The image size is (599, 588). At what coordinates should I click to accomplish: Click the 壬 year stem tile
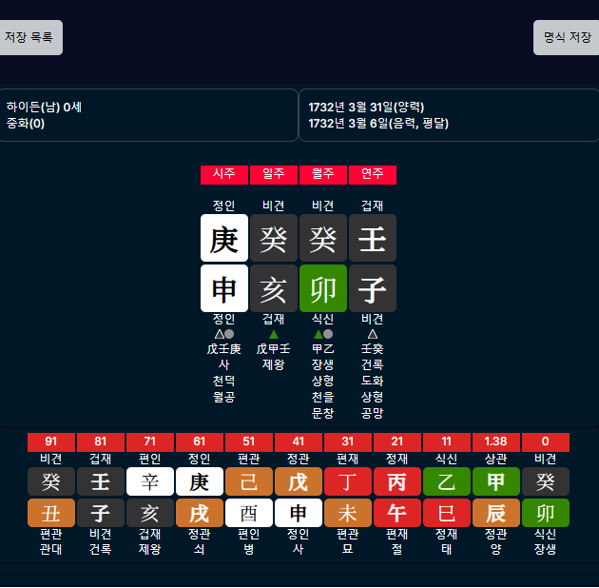click(x=373, y=238)
